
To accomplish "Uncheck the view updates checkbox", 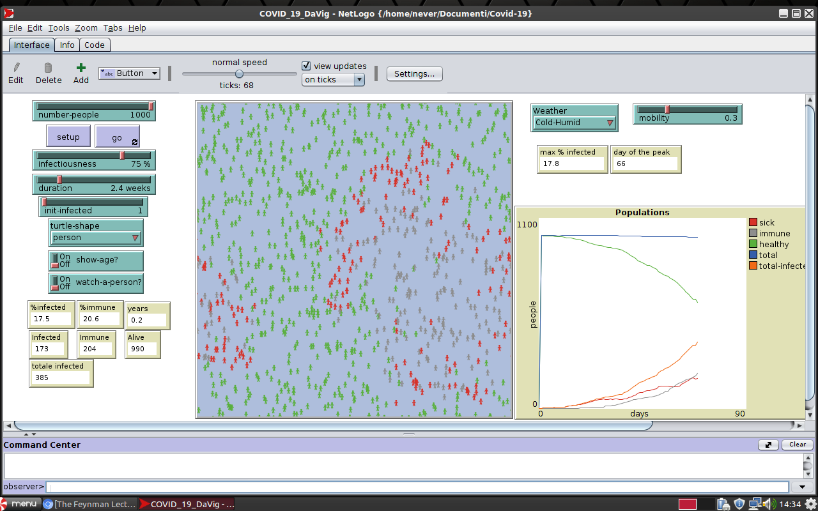I will (307, 66).
